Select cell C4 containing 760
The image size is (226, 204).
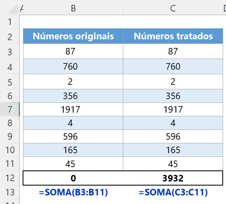(173, 66)
